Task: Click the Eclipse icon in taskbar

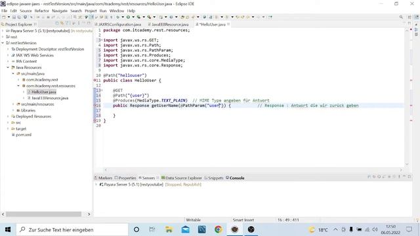Action: [x=235, y=229]
